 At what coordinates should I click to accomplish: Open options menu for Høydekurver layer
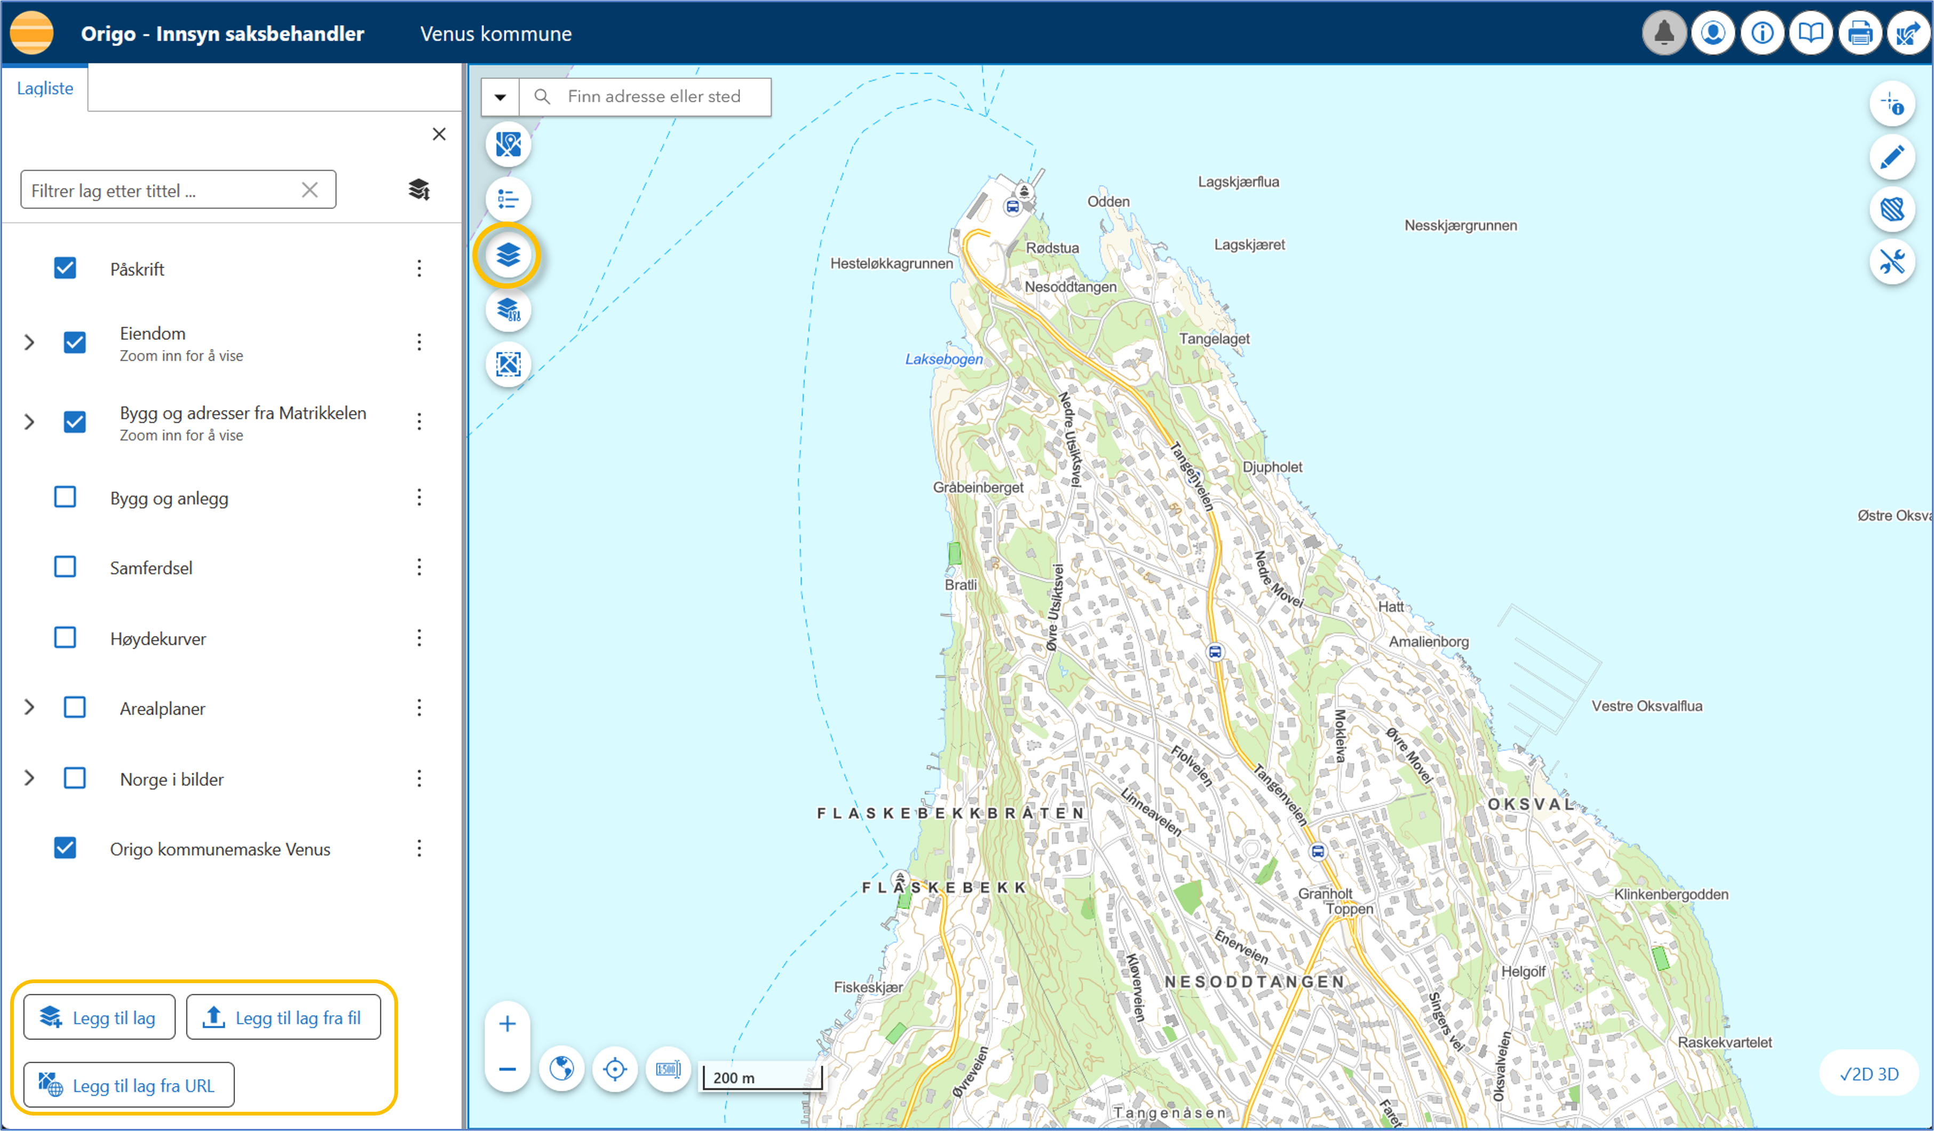tap(419, 638)
